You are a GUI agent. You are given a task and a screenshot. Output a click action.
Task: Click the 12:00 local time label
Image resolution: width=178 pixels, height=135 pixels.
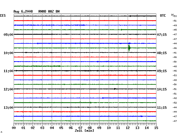(8, 89)
